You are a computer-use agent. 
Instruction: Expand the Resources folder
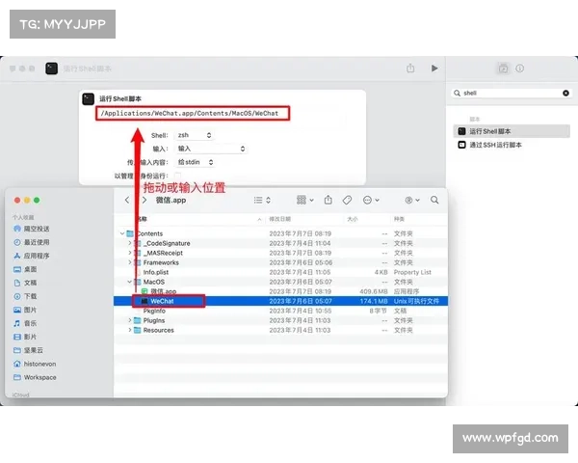coord(130,330)
